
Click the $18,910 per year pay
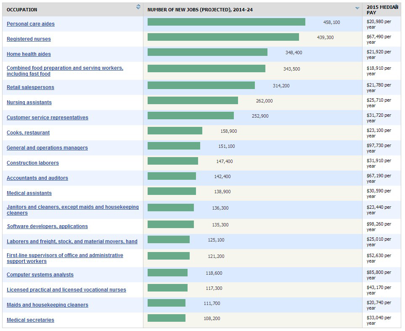379,71
